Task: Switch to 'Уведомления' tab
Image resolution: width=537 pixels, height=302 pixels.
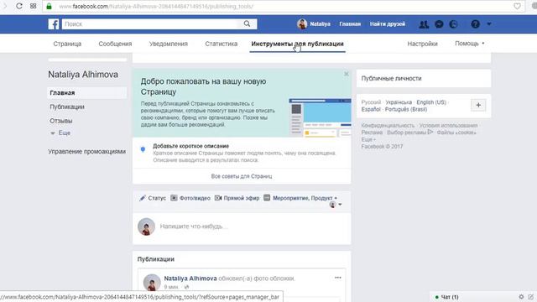Action: click(x=169, y=44)
